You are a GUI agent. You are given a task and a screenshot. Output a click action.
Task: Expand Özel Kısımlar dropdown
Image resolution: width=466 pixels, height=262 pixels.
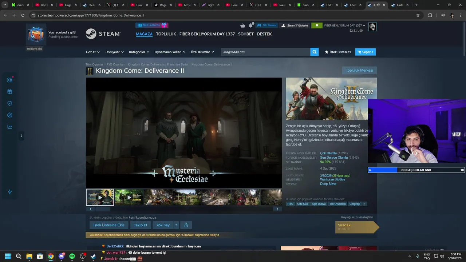click(202, 52)
